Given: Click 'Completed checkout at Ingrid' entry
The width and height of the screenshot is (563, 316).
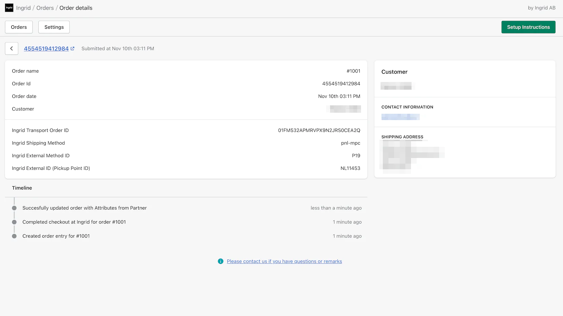Looking at the screenshot, I should [x=74, y=222].
